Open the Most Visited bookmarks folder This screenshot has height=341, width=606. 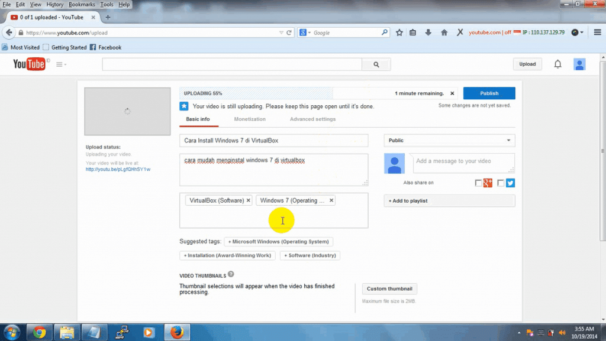click(21, 47)
